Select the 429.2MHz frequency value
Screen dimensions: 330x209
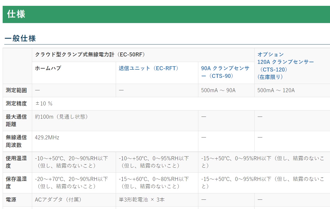[47, 137]
